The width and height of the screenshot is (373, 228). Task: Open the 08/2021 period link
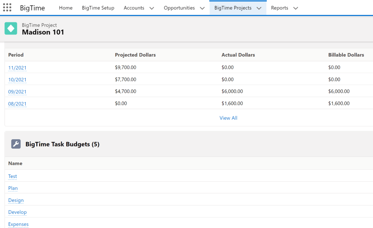click(17, 104)
